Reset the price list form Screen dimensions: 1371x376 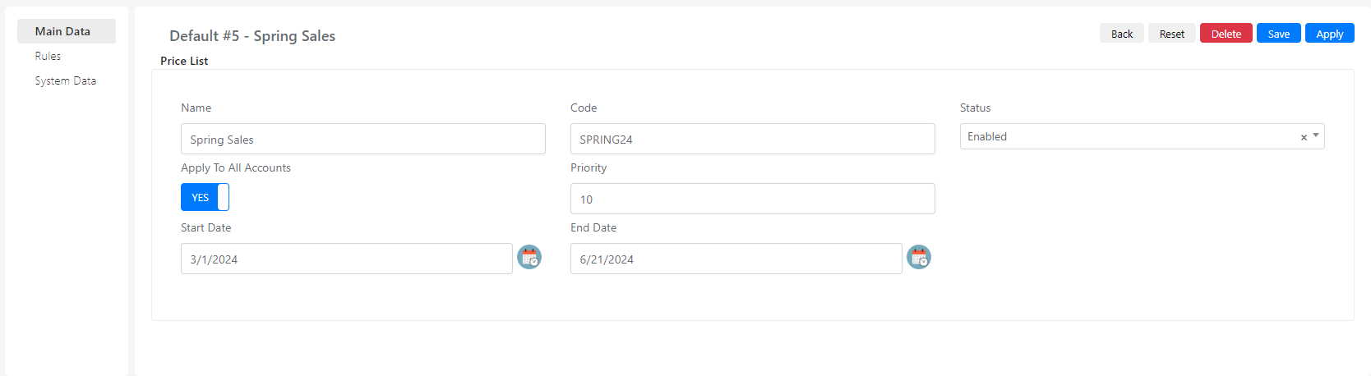[1172, 34]
